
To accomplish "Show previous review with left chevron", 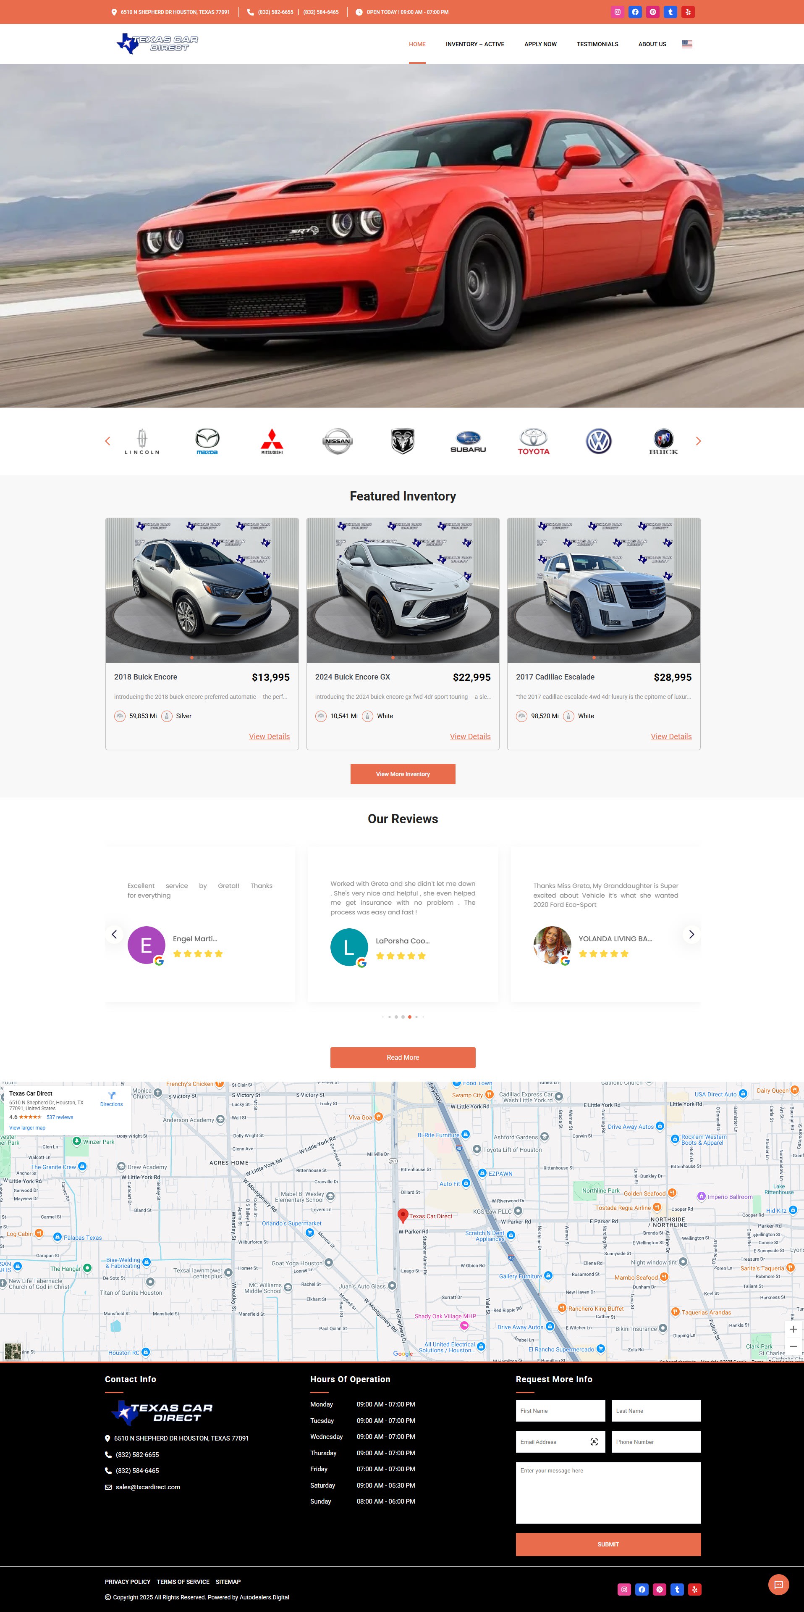I will [114, 934].
